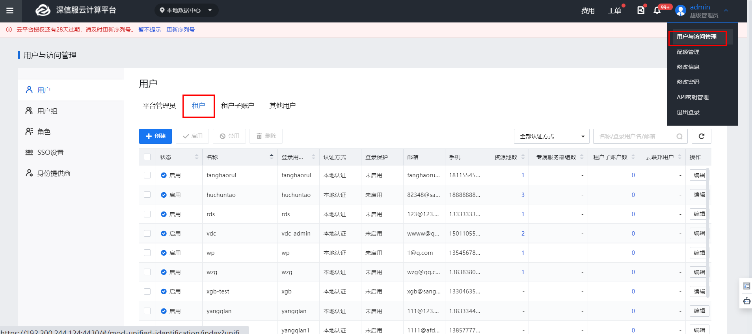Viewport: 752px width, 334px height.
Task: Collapse the admin account menu chevron
Action: pyautogui.click(x=726, y=11)
